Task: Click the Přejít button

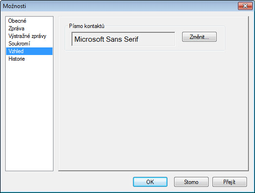Action: (x=229, y=182)
